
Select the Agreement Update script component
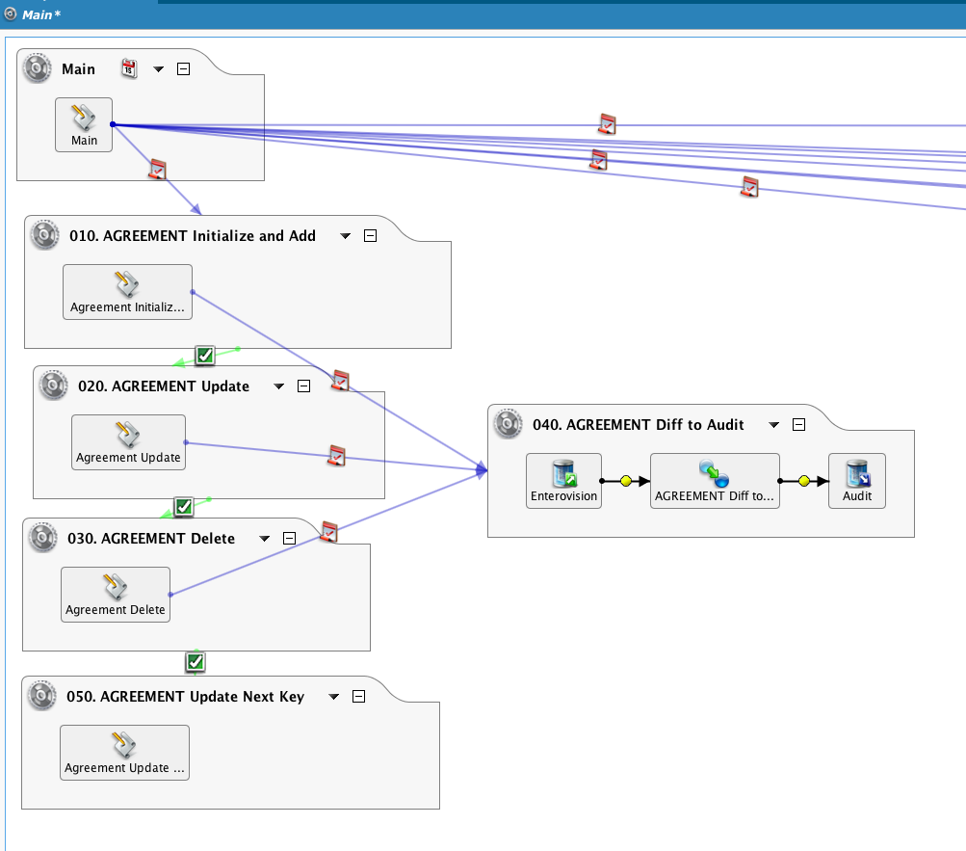[x=128, y=441]
